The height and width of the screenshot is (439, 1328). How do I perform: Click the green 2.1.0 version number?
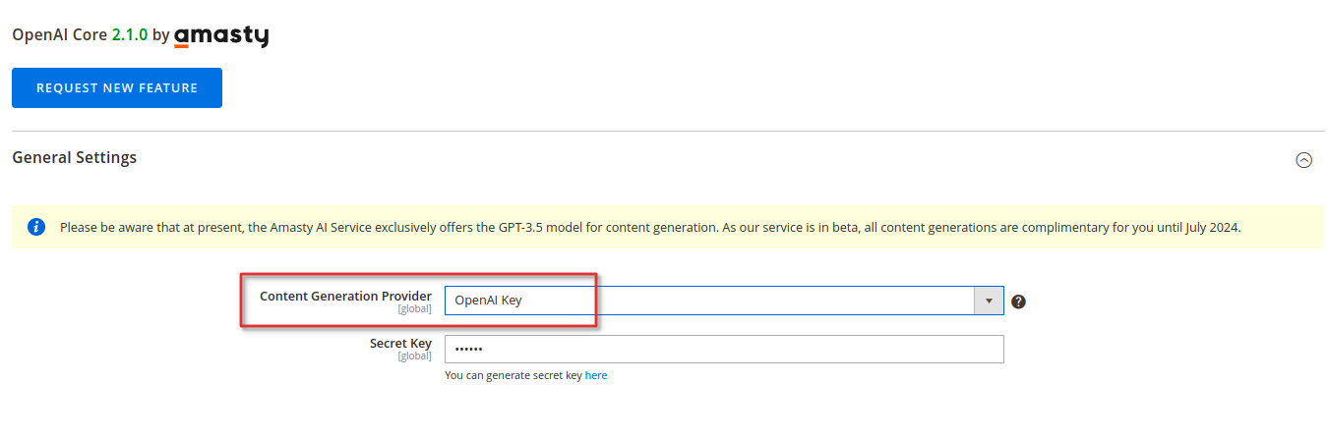[x=130, y=34]
